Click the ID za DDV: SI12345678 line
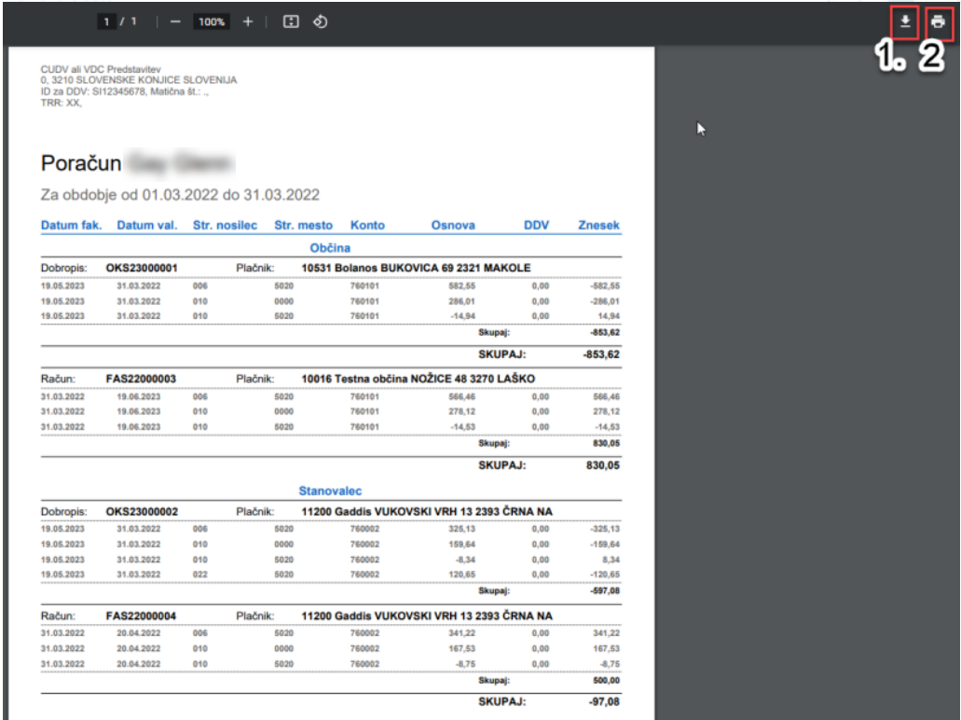This screenshot has height=720, width=961. [125, 92]
